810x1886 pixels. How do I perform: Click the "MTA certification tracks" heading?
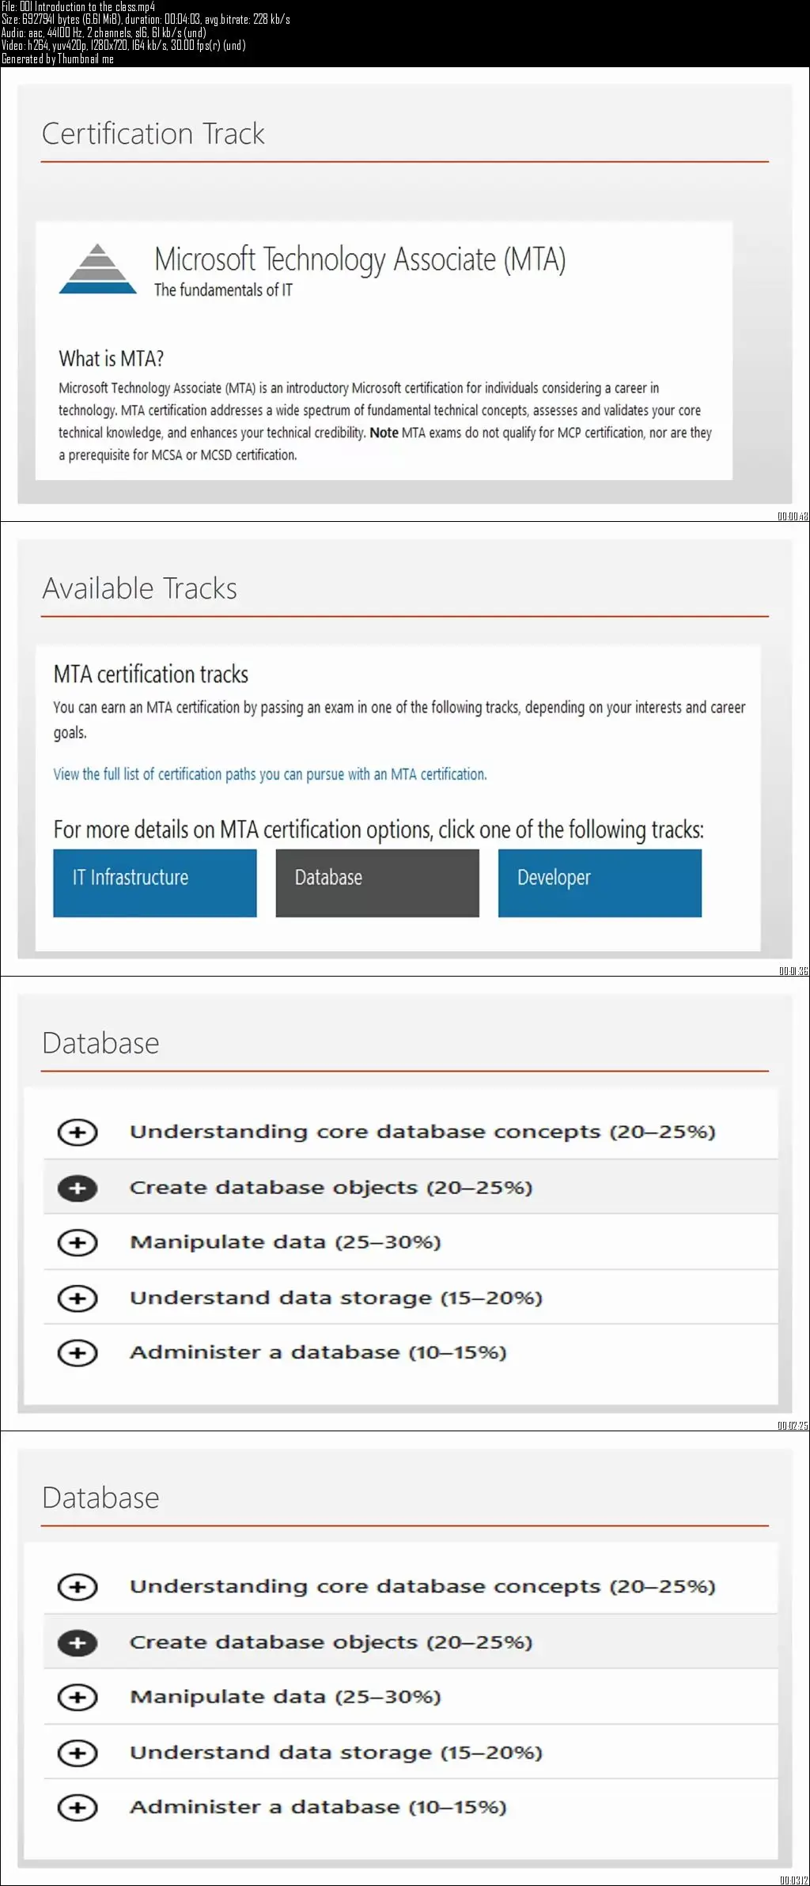(x=151, y=675)
